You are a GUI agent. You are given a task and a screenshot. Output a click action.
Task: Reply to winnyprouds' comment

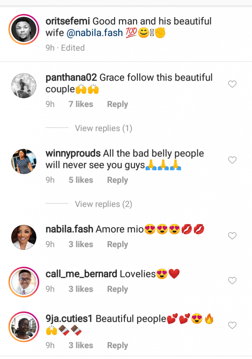tap(117, 180)
